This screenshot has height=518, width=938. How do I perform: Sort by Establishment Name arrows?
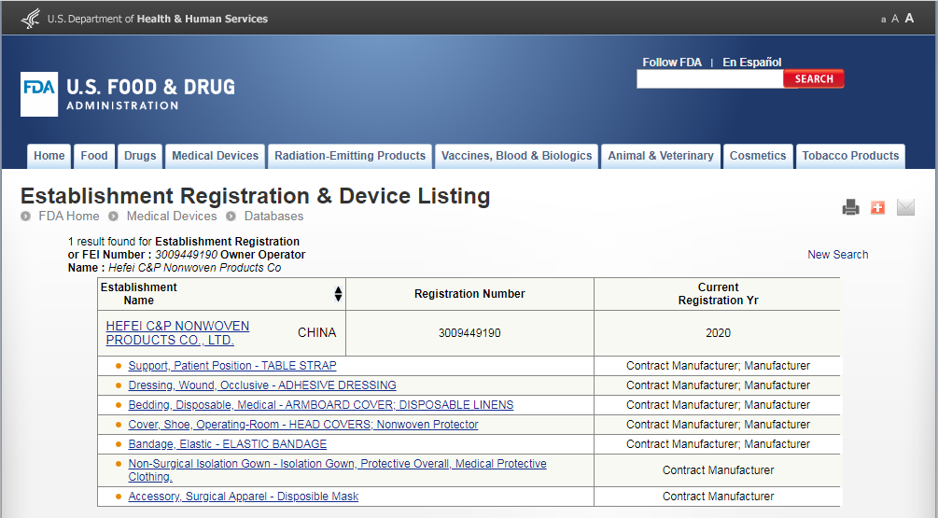click(x=338, y=294)
